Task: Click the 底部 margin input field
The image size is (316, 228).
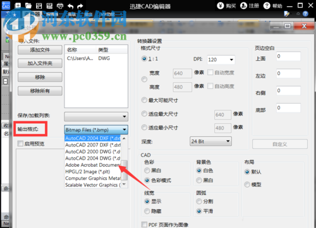Action: click(x=289, y=108)
